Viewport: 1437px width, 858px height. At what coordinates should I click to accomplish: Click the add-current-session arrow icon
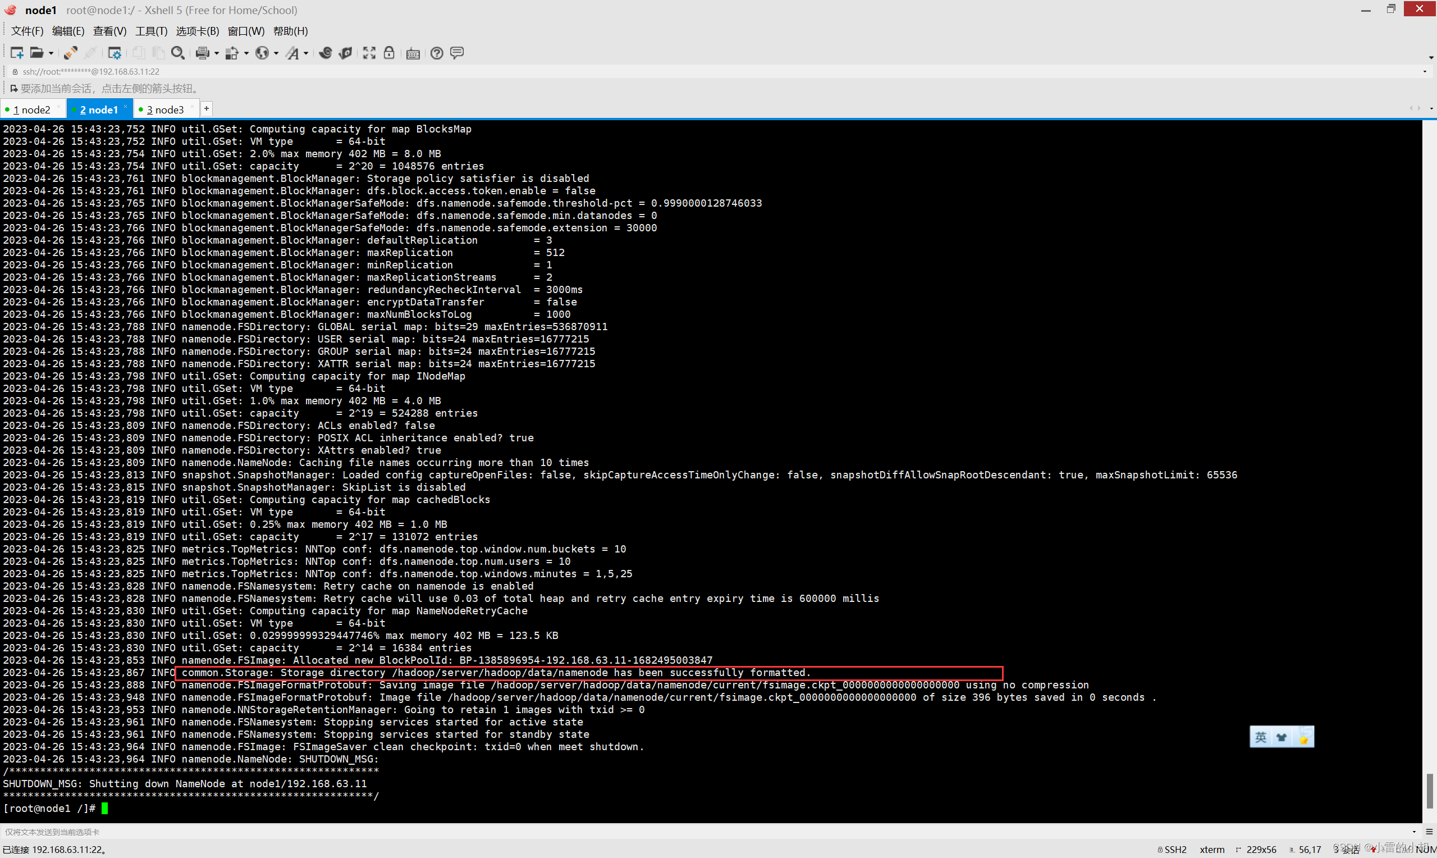click(14, 89)
